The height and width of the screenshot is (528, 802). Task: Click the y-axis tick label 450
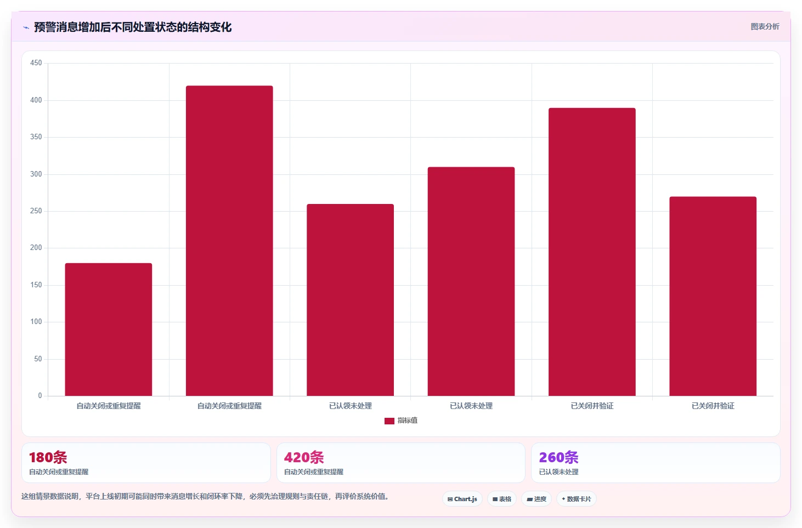[x=36, y=63]
